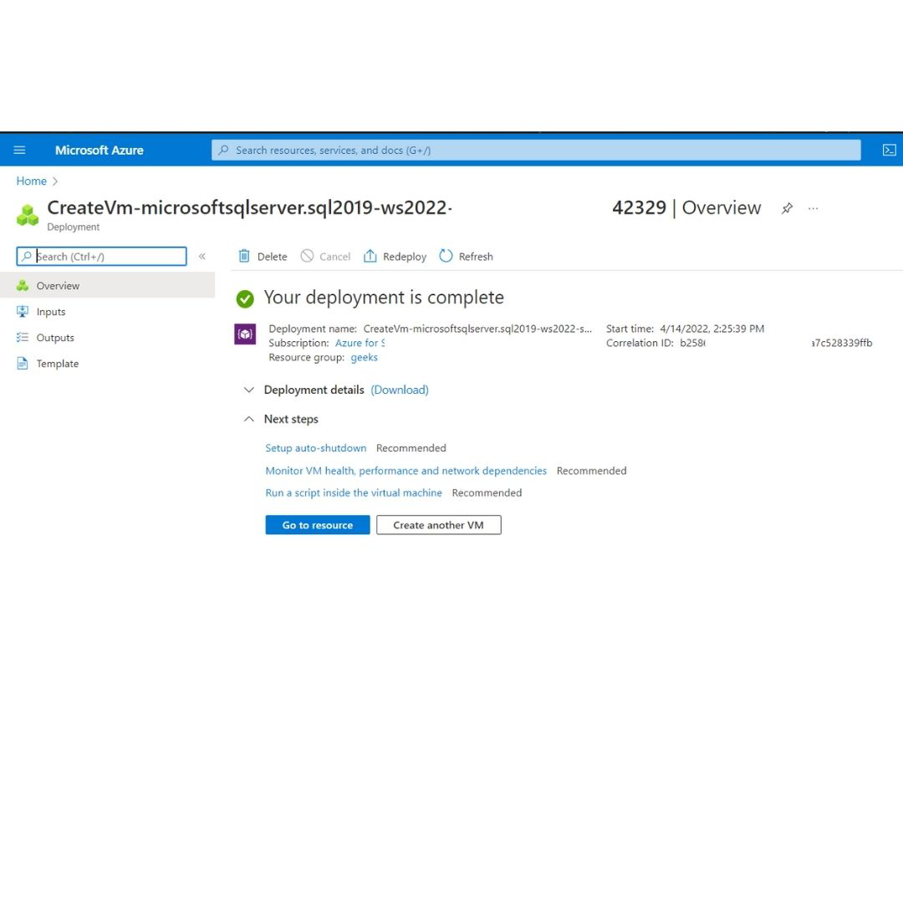Open Run a script inside the virtual machine
903x903 pixels.
[354, 493]
